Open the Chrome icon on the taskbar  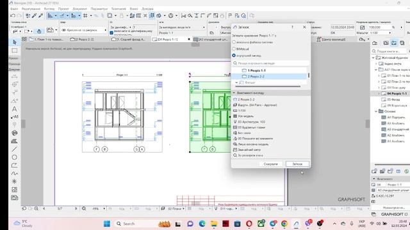point(284,224)
